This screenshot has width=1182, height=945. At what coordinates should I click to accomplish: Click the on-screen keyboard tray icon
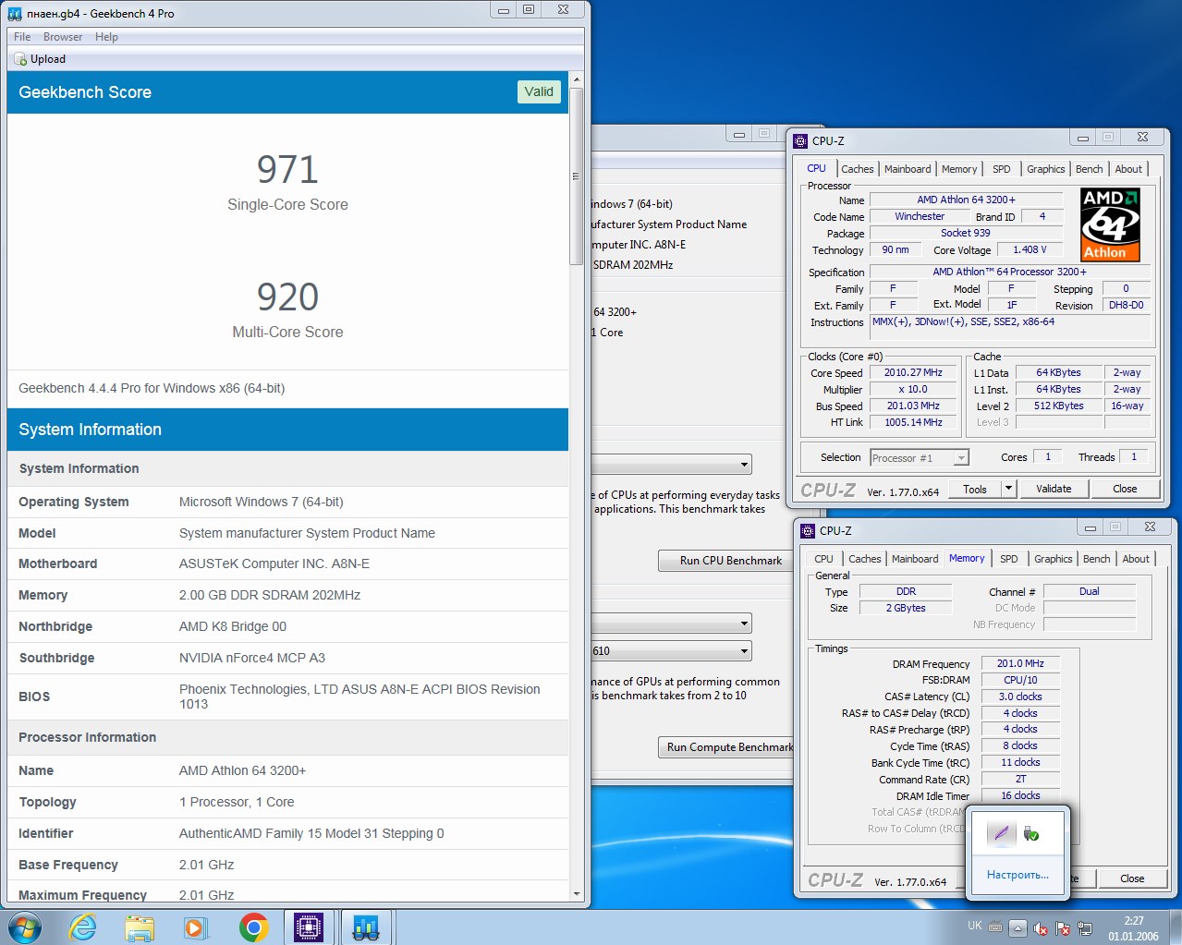(995, 927)
